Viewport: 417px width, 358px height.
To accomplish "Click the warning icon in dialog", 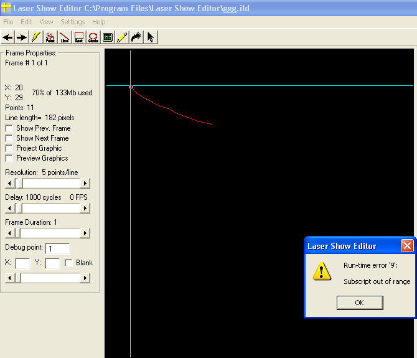I will (x=322, y=271).
